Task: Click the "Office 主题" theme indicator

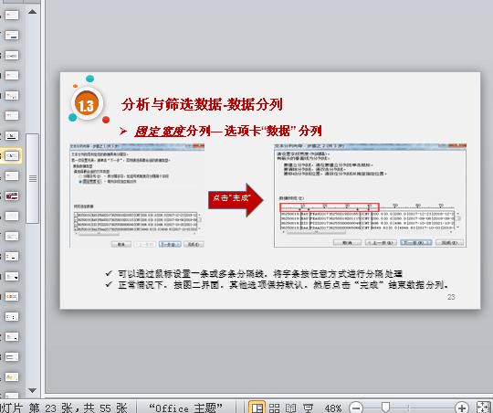Action: click(x=185, y=408)
